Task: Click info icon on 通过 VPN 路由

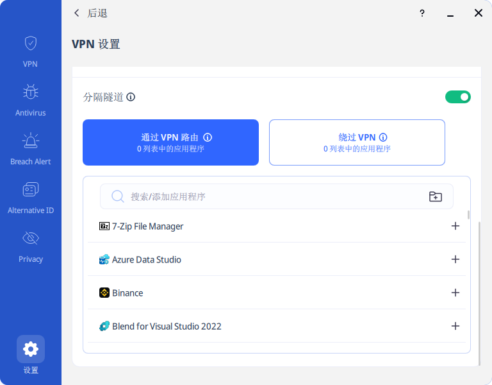Action: pyautogui.click(x=208, y=137)
